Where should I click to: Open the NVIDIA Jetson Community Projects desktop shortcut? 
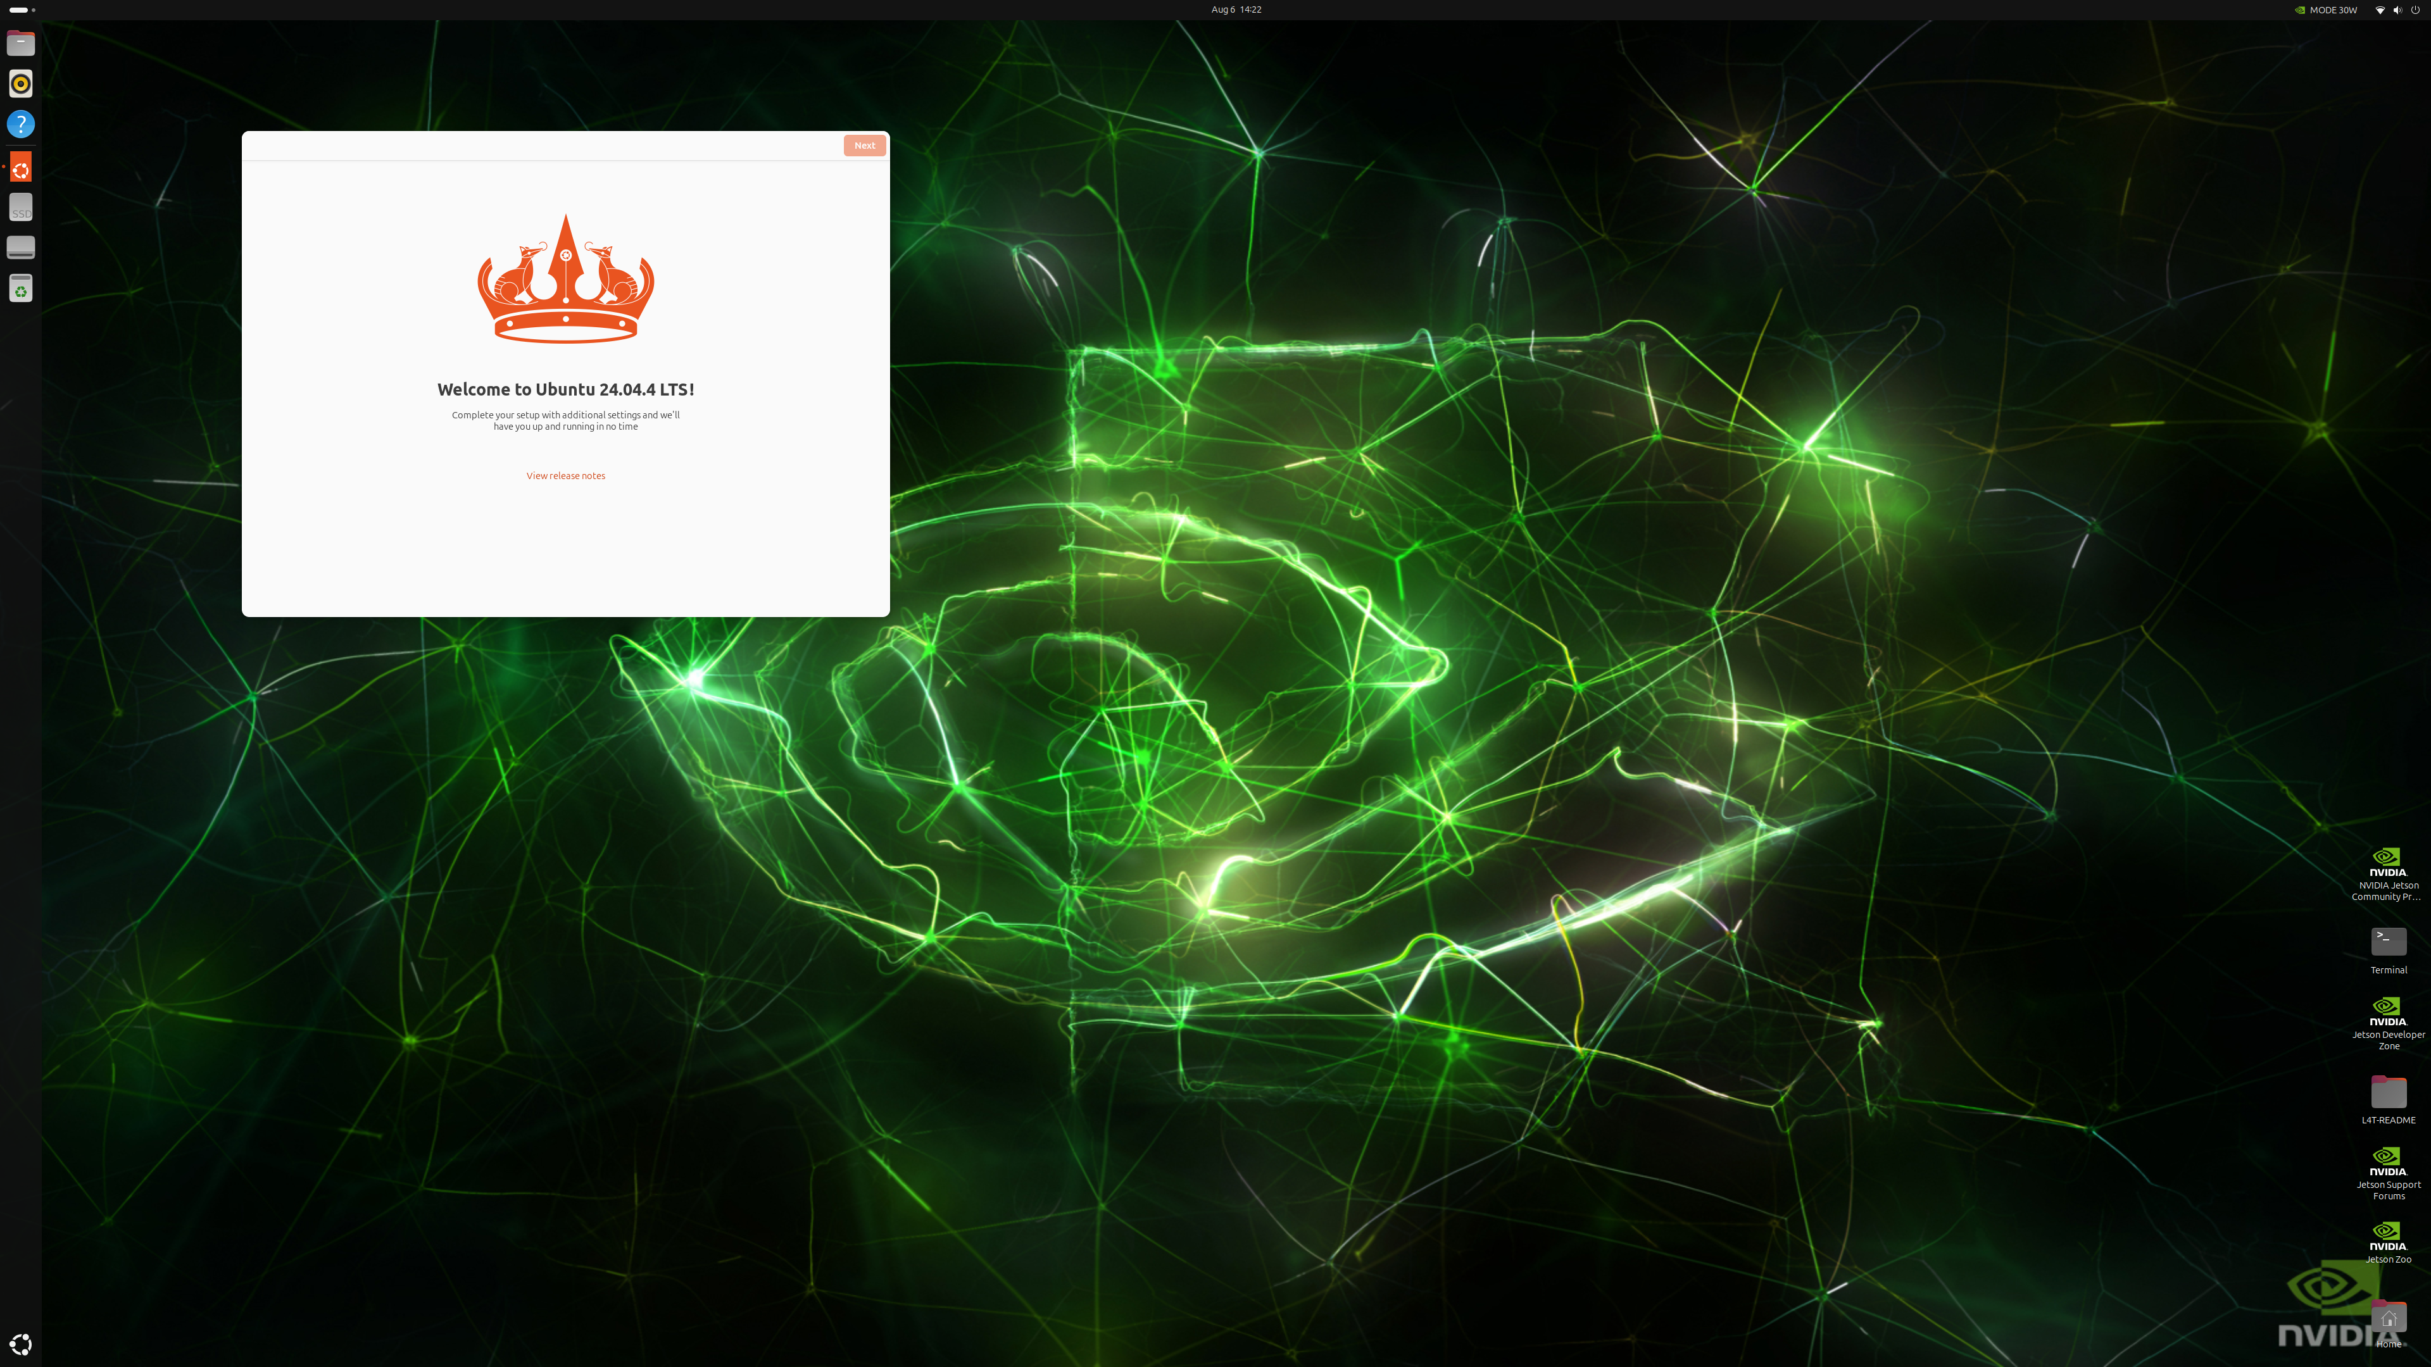click(x=2389, y=875)
